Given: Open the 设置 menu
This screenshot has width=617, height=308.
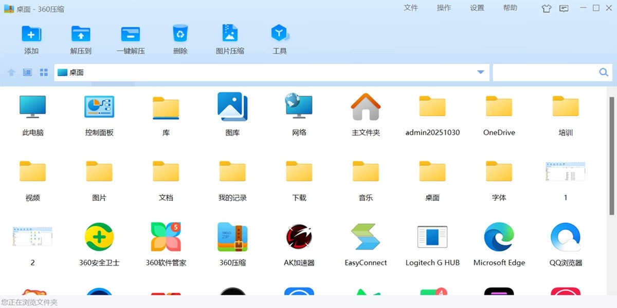Looking at the screenshot, I should [477, 8].
